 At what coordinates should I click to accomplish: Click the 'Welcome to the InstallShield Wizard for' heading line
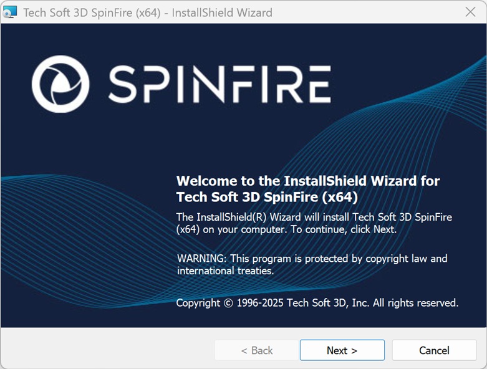[x=307, y=181]
